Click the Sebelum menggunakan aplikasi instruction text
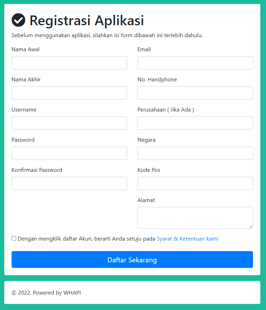The image size is (266, 310). (x=107, y=35)
